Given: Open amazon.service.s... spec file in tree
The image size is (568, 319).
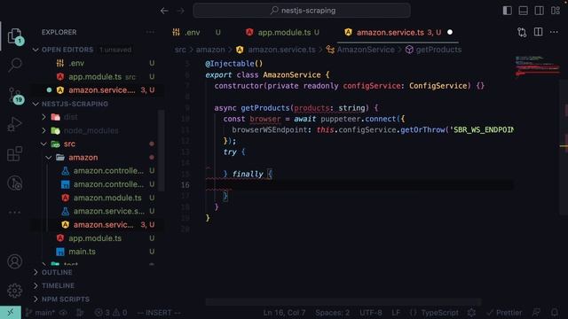Looking at the screenshot, I should (x=108, y=211).
